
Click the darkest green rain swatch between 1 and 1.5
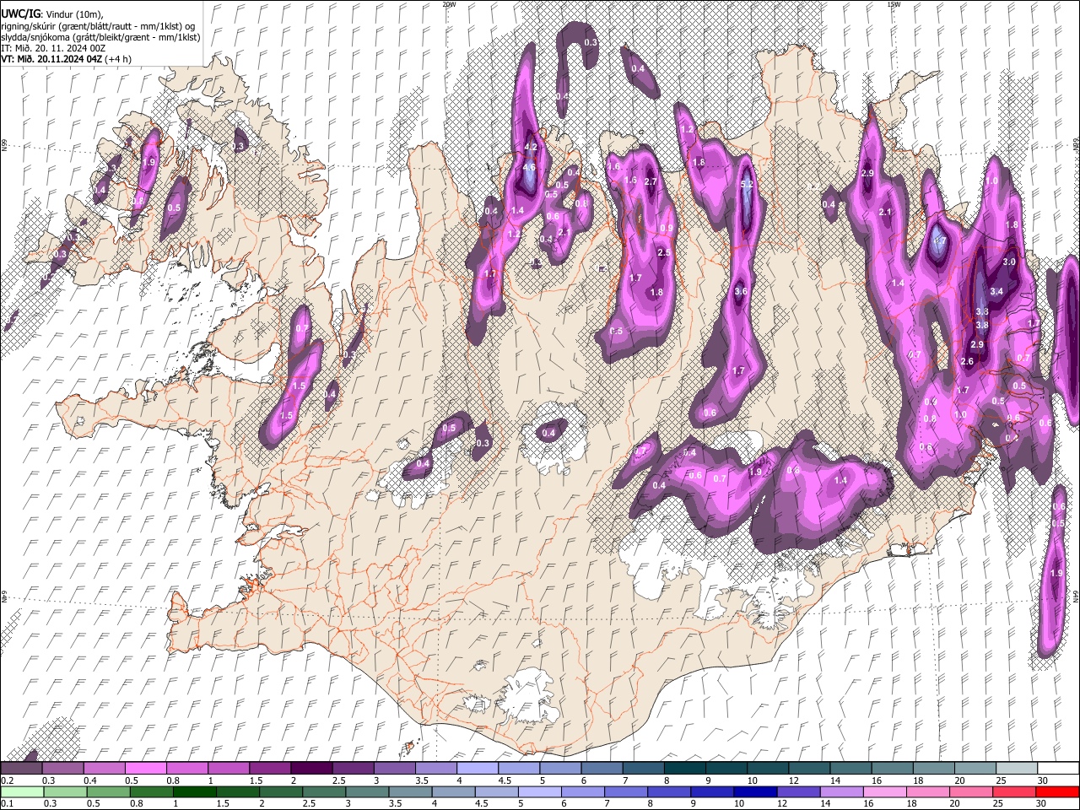(195, 791)
